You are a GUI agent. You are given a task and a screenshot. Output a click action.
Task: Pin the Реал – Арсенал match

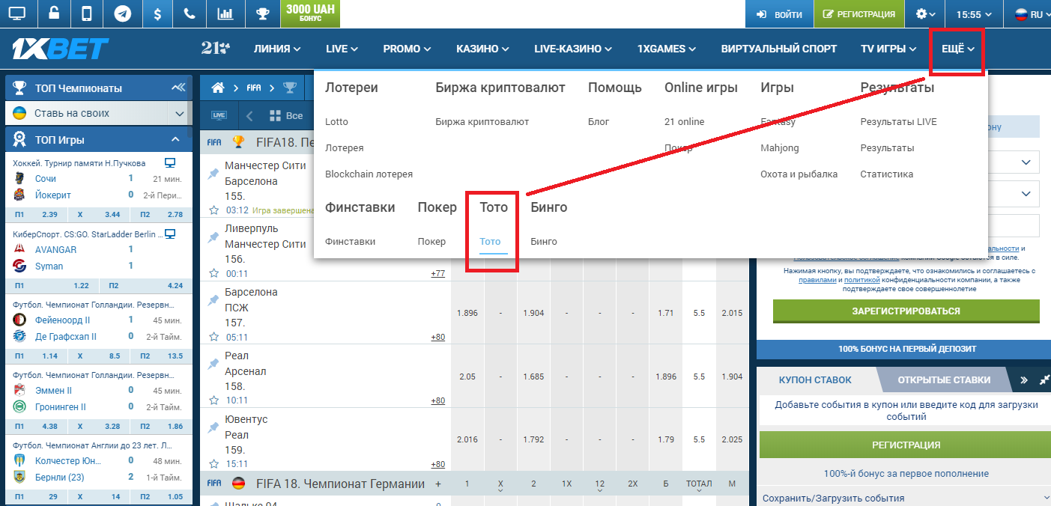click(x=213, y=364)
